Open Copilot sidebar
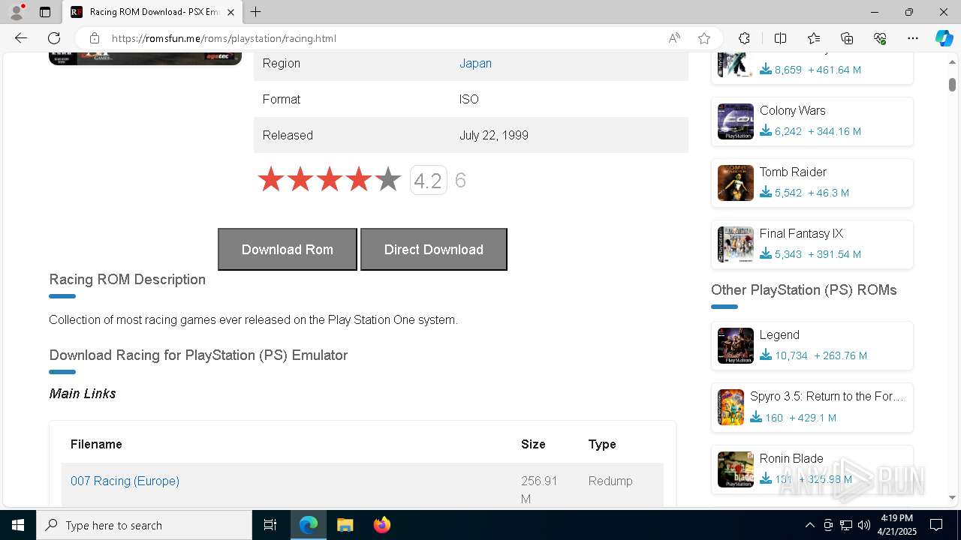Viewport: 961px width, 540px height. click(x=944, y=38)
